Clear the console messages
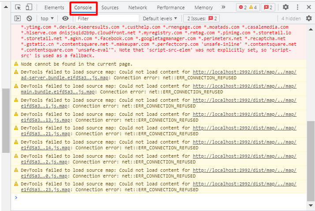The height and width of the screenshot is (211, 315). click(29, 19)
